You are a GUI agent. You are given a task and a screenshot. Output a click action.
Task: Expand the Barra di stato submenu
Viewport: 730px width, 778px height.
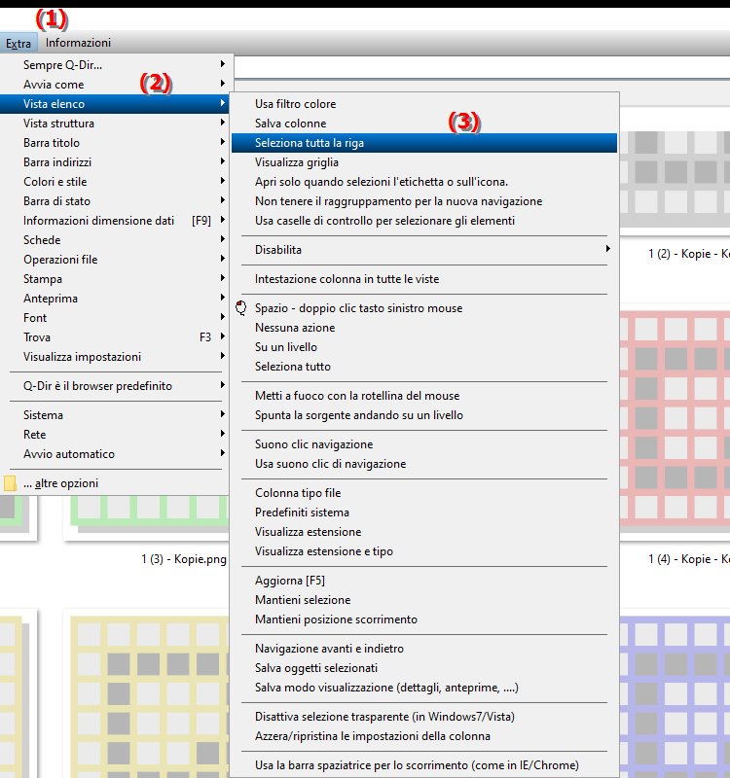[x=115, y=201]
